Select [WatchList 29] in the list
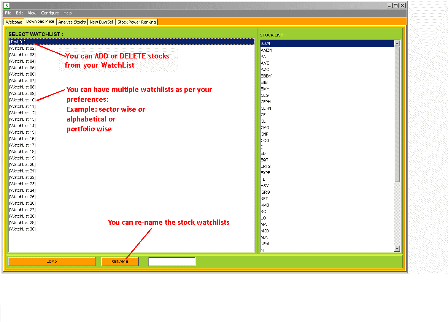 [x=132, y=223]
